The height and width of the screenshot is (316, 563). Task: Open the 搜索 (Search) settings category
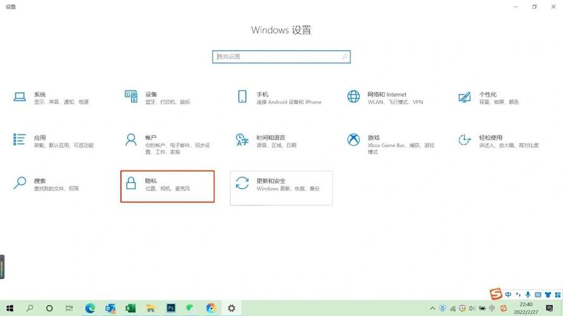pyautogui.click(x=47, y=184)
